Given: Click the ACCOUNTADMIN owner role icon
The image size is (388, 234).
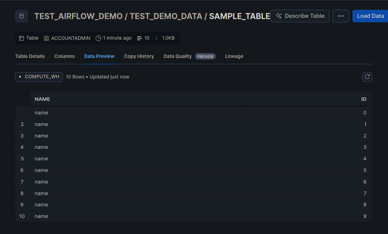Looking at the screenshot, I should tap(46, 38).
